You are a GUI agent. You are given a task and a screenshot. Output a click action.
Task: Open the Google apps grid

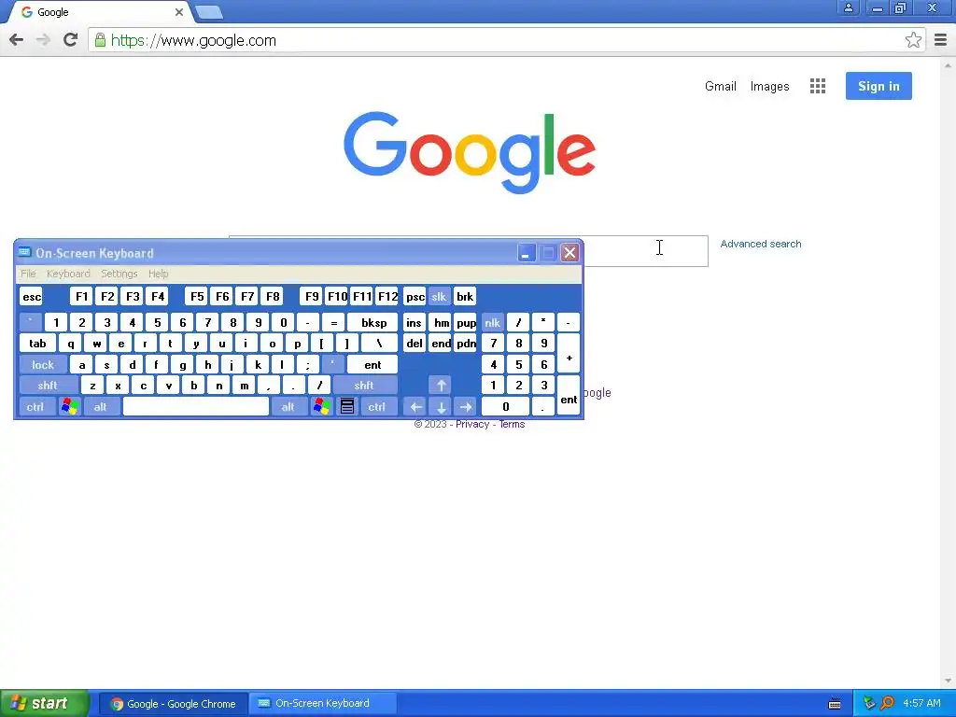pos(818,86)
